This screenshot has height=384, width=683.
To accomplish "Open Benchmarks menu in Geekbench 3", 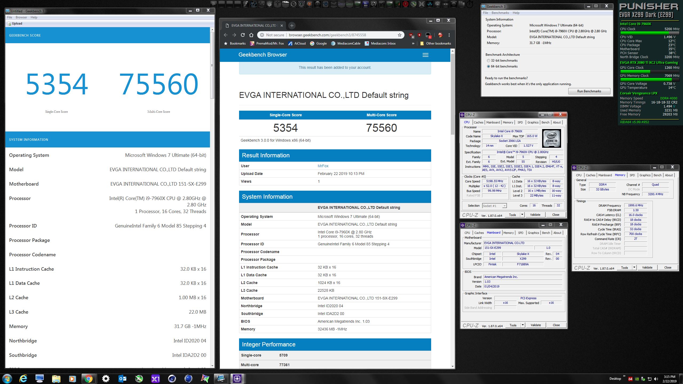I will (500, 13).
